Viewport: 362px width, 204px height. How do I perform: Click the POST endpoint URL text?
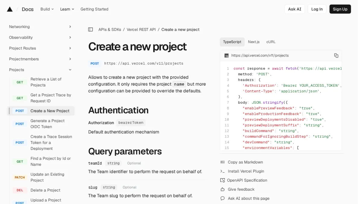(x=144, y=63)
